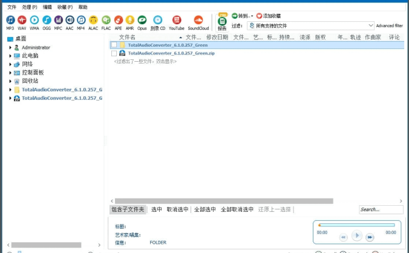409x253 pixels.
Task: Open the 转到 go-to dropdown
Action: (243, 16)
